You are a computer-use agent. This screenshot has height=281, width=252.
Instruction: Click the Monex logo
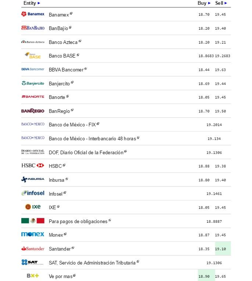click(x=33, y=234)
